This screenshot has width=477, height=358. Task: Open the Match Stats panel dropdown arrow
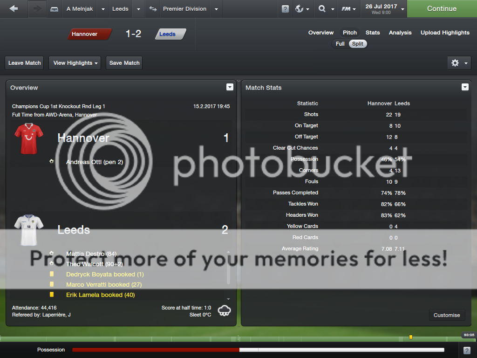(464, 87)
